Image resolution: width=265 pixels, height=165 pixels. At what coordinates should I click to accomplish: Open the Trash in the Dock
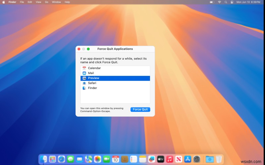[219, 159]
